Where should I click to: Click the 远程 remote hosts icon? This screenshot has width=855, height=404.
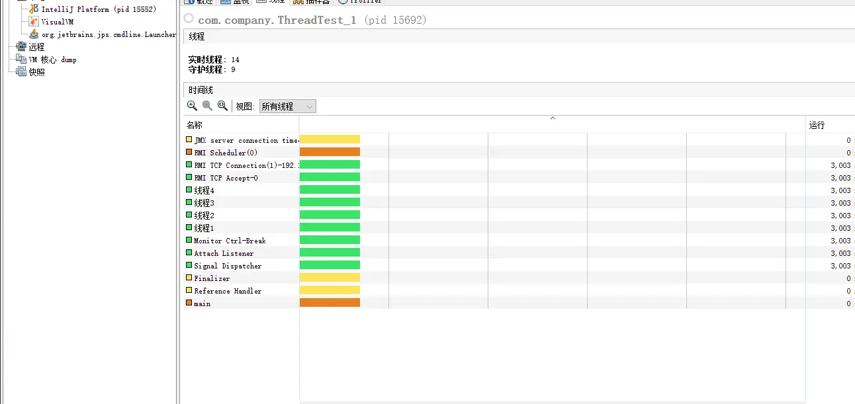(x=21, y=47)
